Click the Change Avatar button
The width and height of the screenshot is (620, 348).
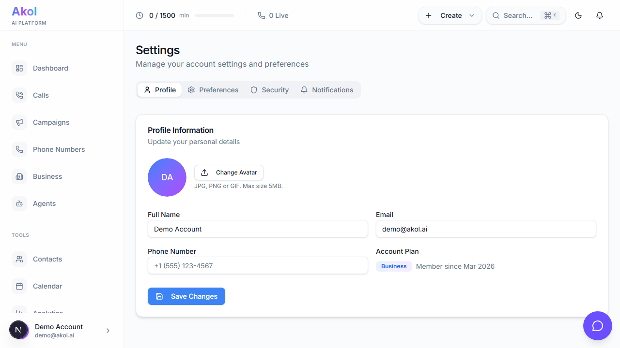[229, 173]
